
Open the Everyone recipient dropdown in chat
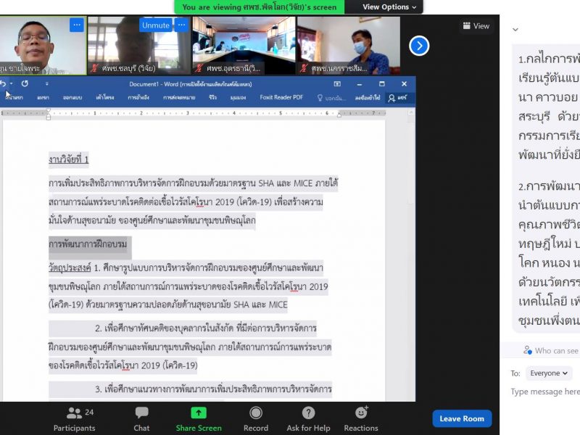[x=549, y=373]
